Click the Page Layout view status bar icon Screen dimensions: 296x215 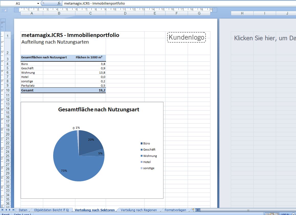272,214
